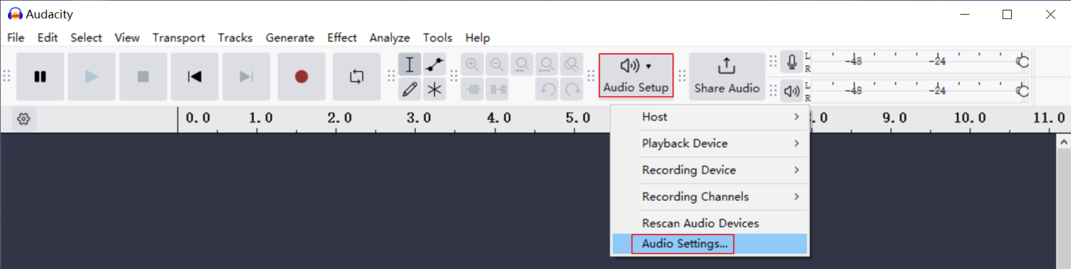
Task: Open the Audio Setup dropdown
Action: pos(636,75)
